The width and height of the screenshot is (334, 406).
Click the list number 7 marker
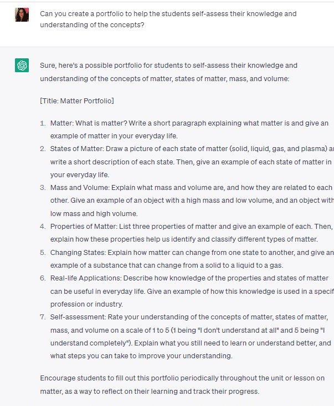coord(43,317)
